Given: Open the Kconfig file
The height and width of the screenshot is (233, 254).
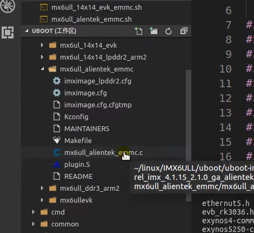Looking at the screenshot, I should (x=76, y=117).
